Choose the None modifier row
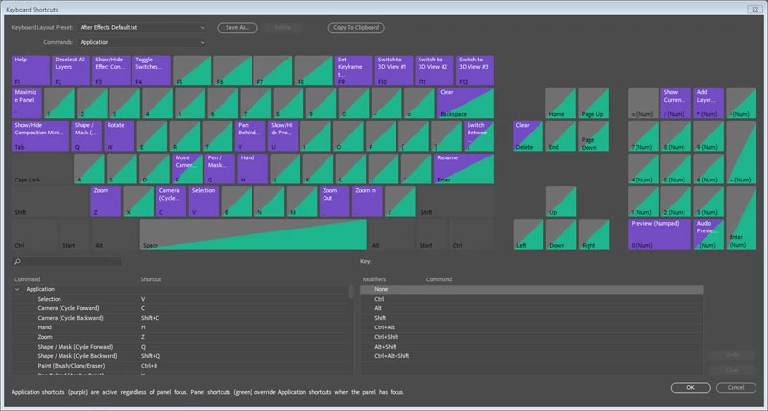 [532, 289]
